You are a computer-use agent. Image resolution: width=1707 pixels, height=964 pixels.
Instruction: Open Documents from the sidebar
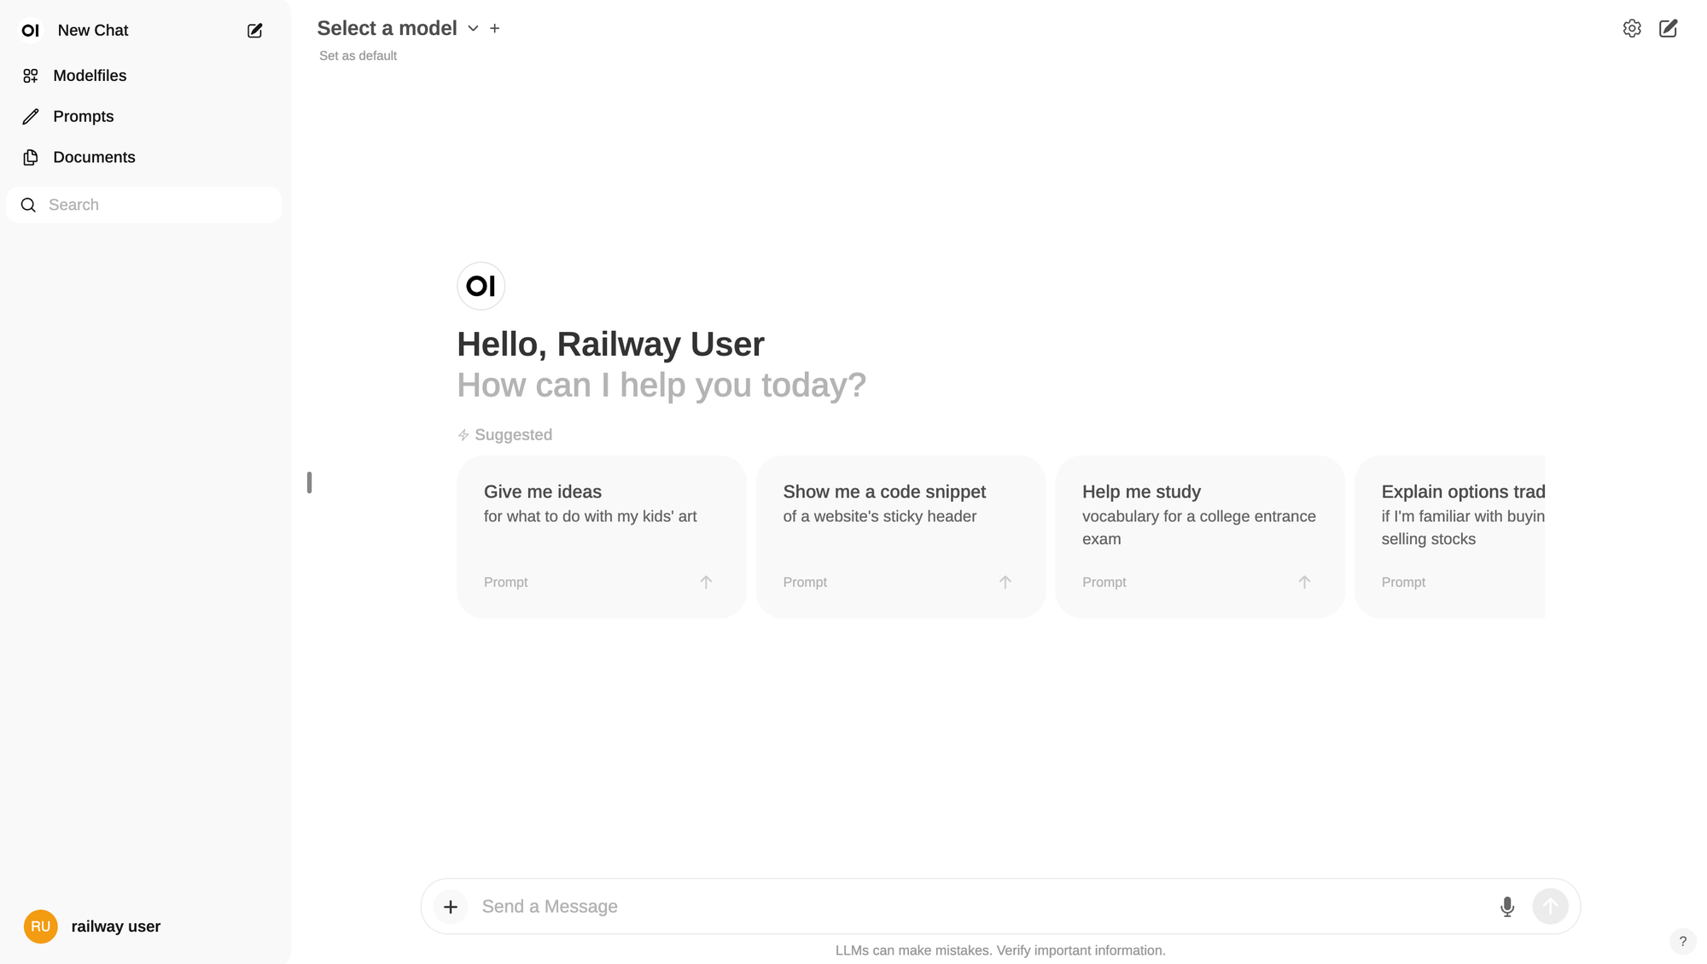click(94, 157)
